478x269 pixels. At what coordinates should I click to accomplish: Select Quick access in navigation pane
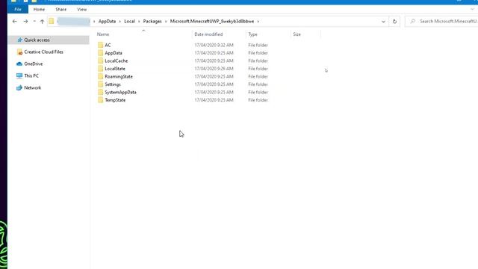(49, 40)
